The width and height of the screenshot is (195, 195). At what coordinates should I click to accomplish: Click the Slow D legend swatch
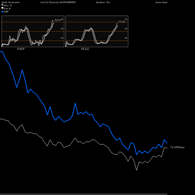click(x=2, y=5)
